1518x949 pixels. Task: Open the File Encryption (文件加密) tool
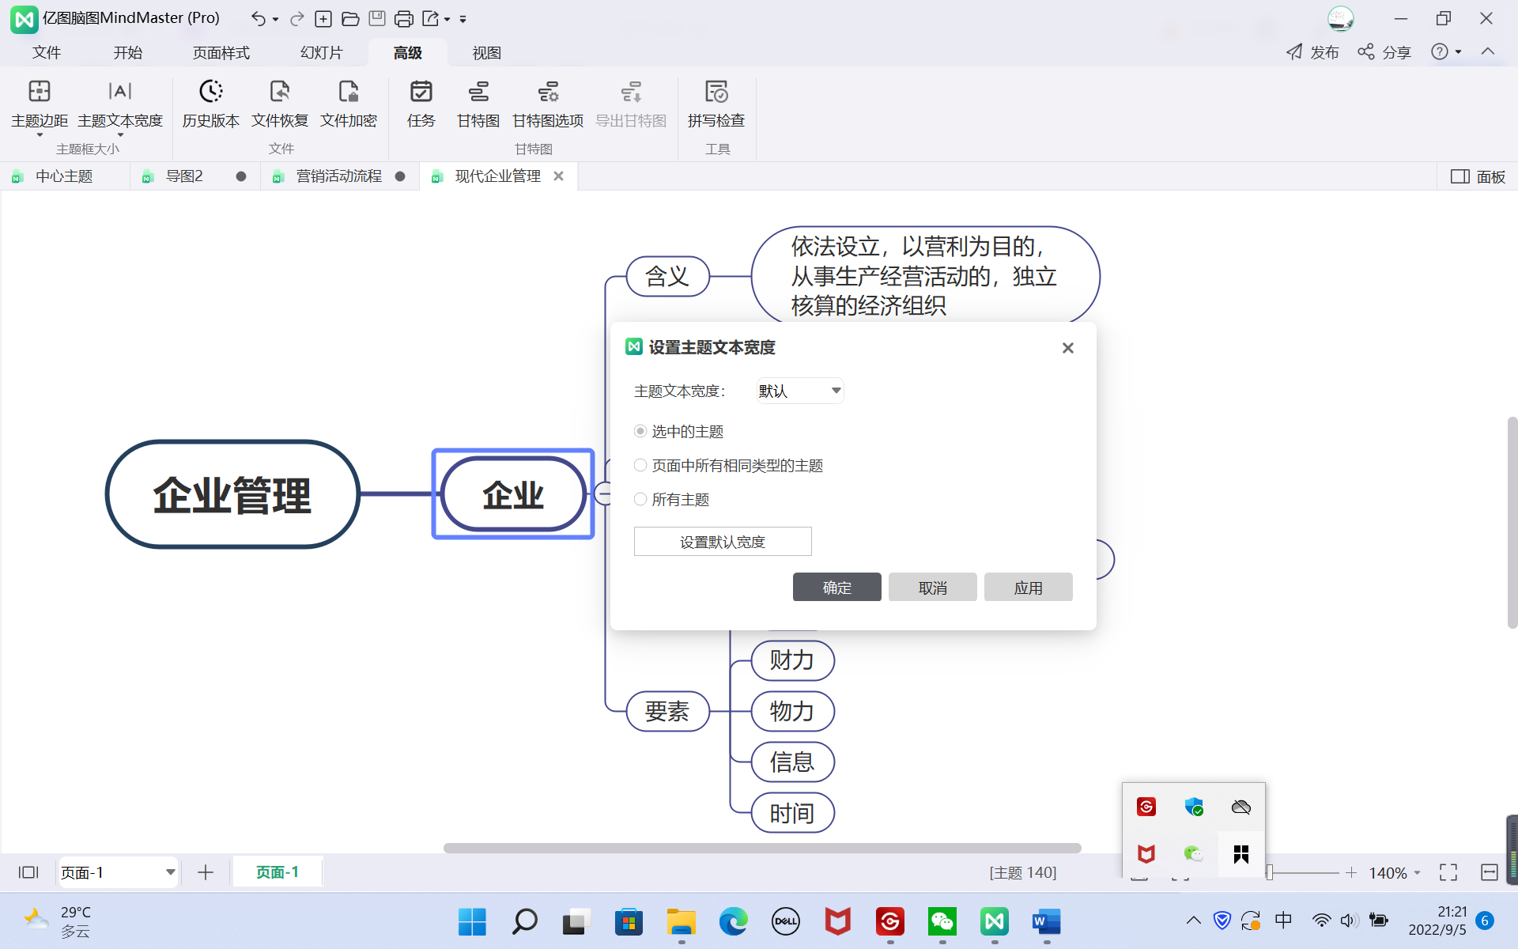tap(348, 93)
